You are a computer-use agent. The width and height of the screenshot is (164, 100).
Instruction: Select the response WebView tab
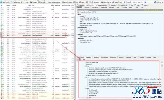tap(129, 57)
